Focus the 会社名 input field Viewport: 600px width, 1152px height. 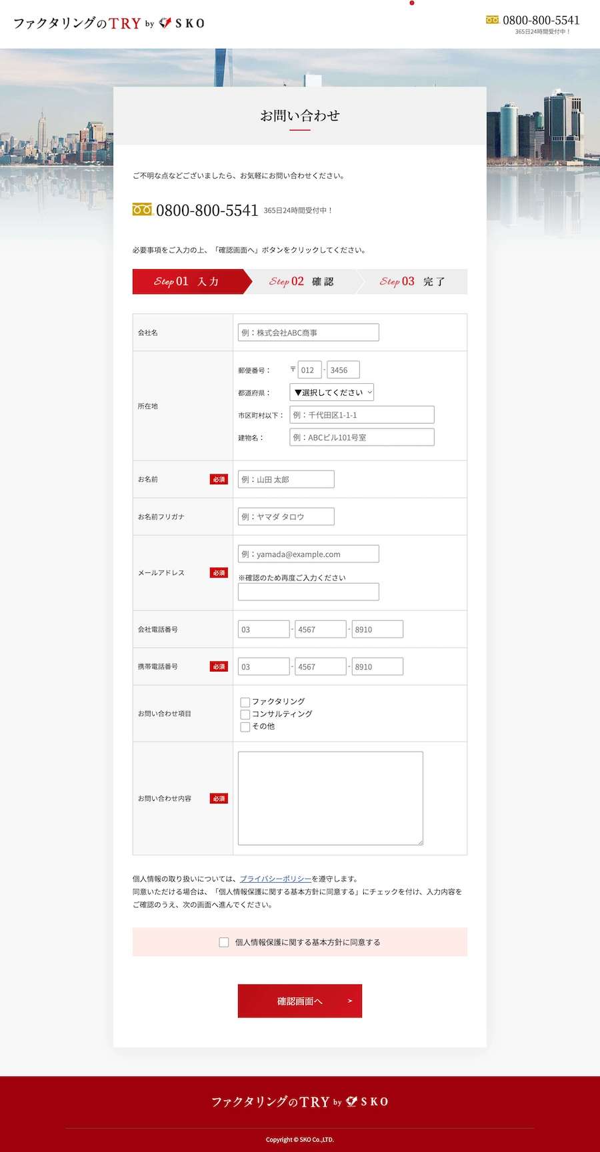(x=309, y=332)
